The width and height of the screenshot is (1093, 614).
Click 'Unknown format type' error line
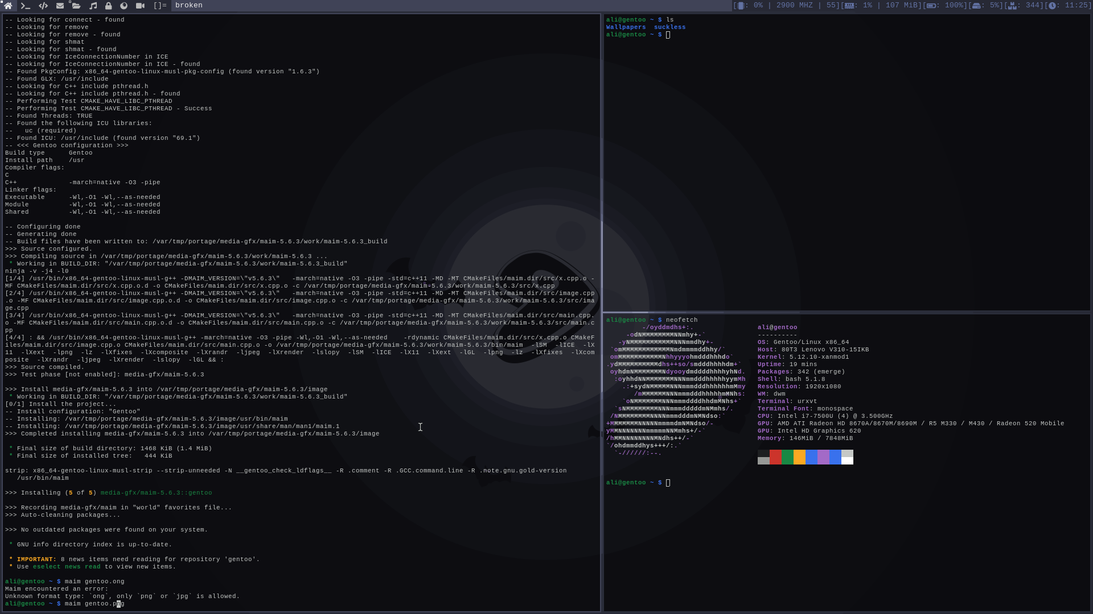tap(122, 596)
